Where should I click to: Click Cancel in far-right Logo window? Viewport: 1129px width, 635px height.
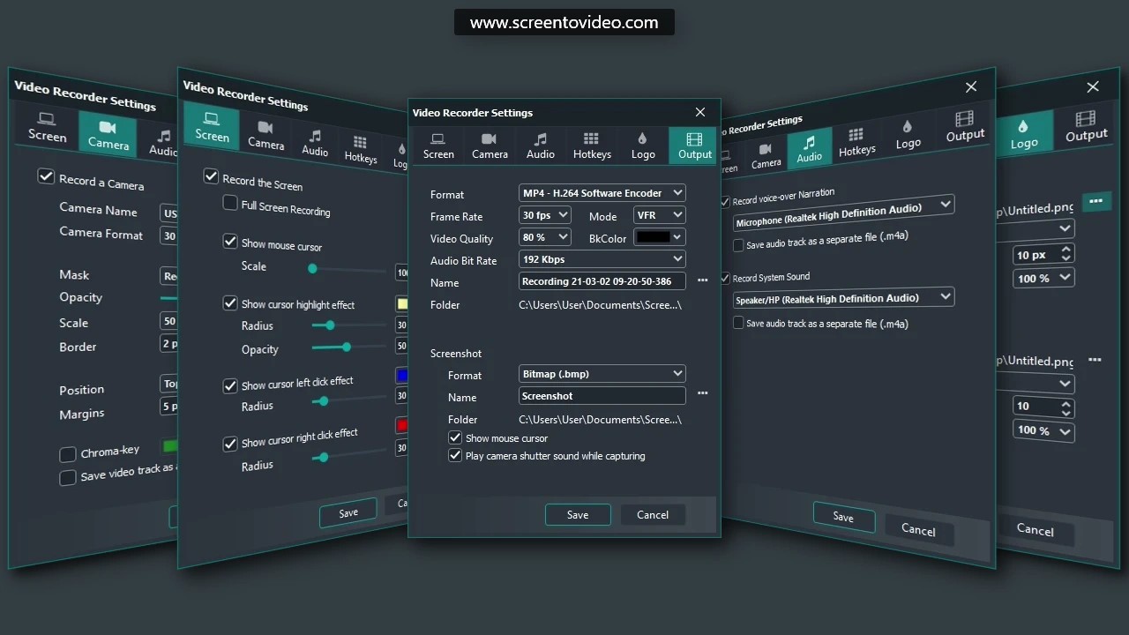(x=1035, y=529)
